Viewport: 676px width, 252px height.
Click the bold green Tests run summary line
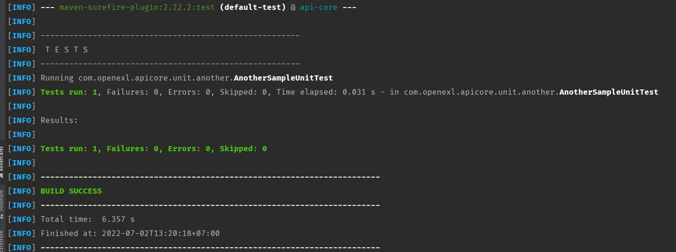coord(154,149)
